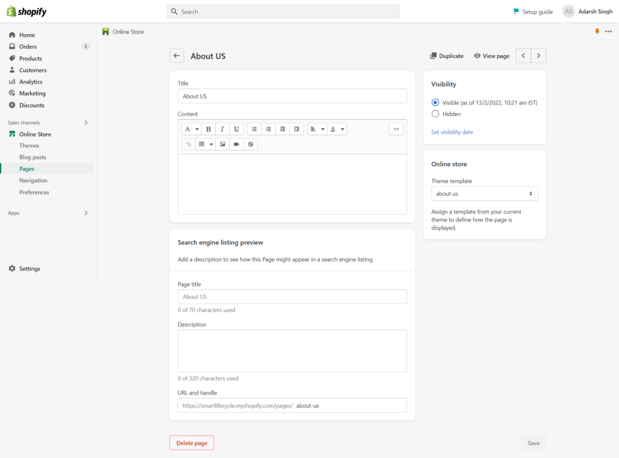Viewport: 619px width, 458px height.
Task: Insert a video into content
Action: [x=236, y=144]
